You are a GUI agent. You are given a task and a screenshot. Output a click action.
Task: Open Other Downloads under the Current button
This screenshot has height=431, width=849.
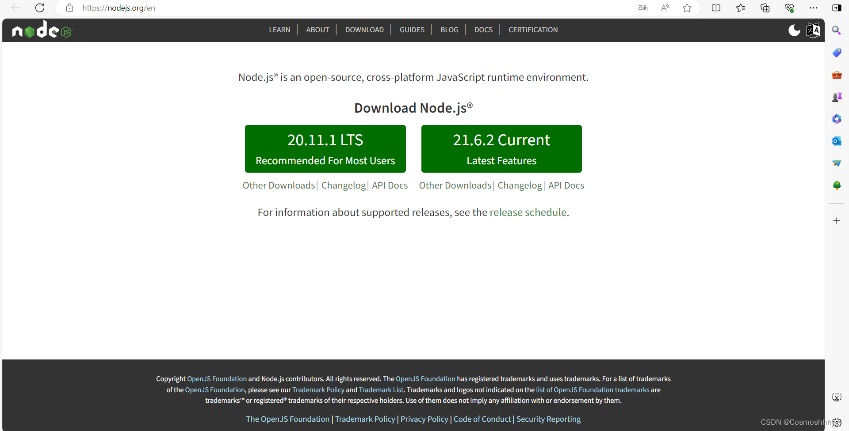coord(455,185)
